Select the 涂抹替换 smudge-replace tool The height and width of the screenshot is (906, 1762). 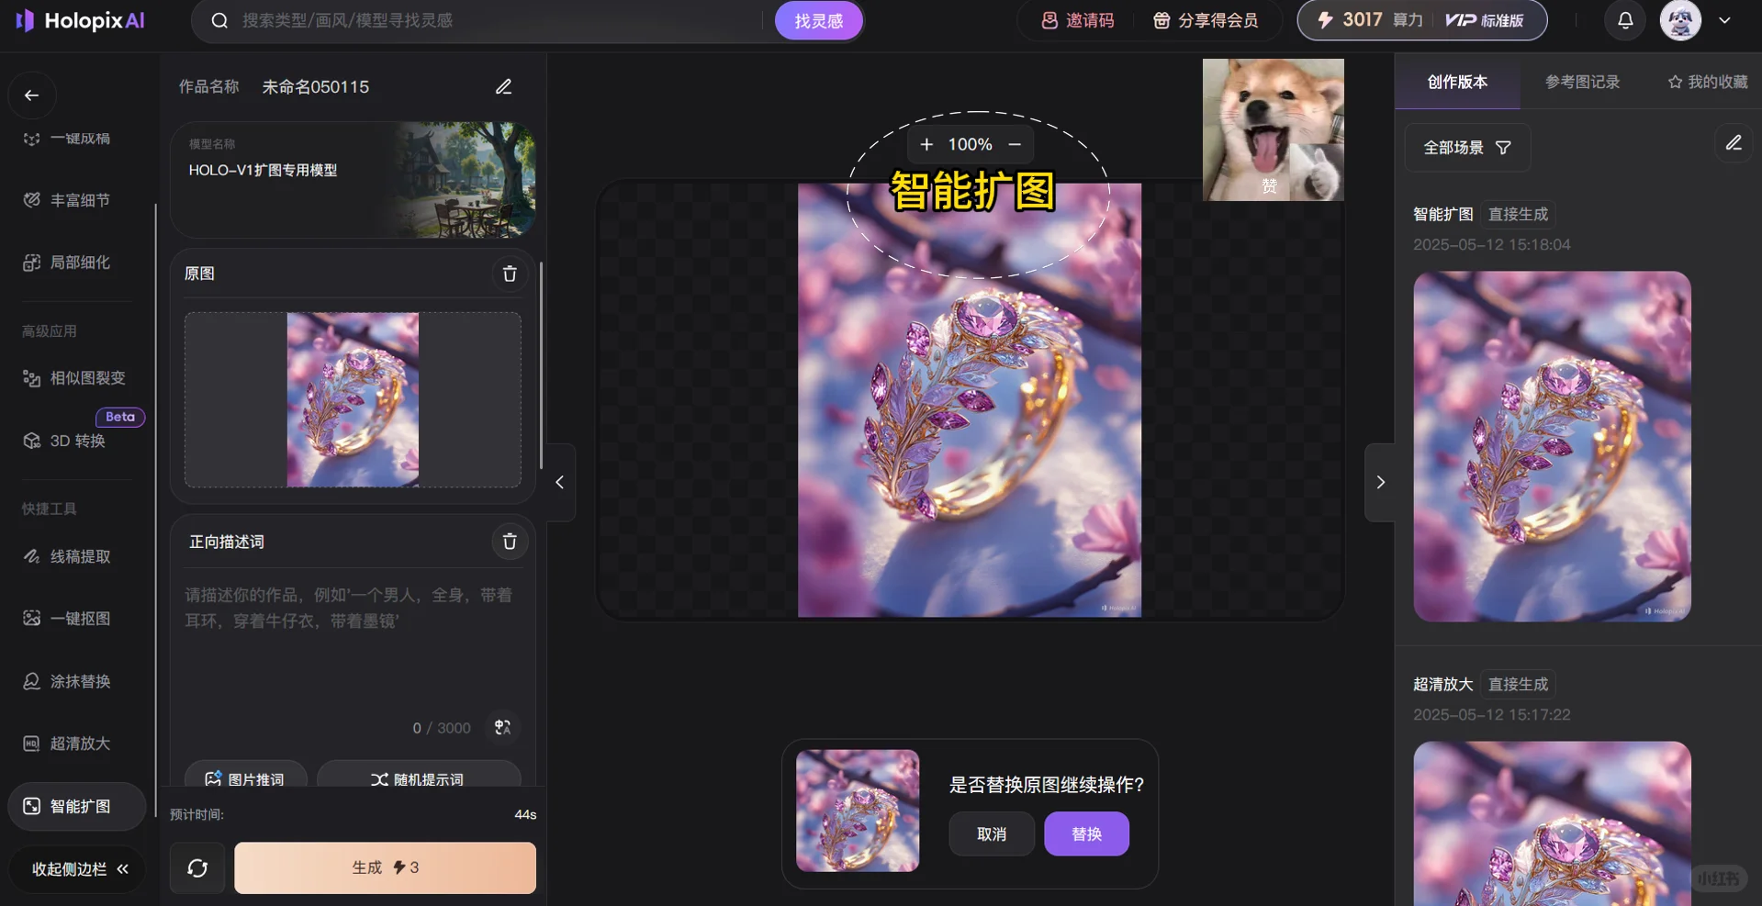point(77,681)
